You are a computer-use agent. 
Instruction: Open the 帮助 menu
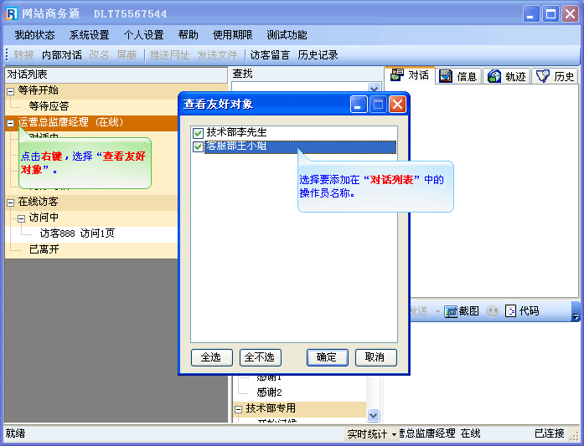tap(188, 35)
